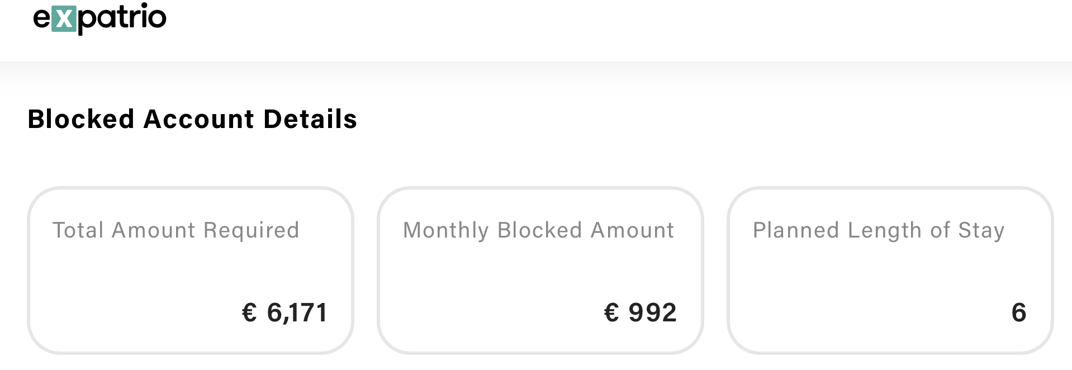Viewport: 1072px width, 370px height.
Task: Click the Total Amount Required label
Action: coord(176,230)
